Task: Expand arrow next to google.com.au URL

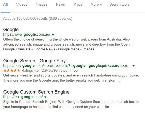Action: pyautogui.click(x=53, y=35)
